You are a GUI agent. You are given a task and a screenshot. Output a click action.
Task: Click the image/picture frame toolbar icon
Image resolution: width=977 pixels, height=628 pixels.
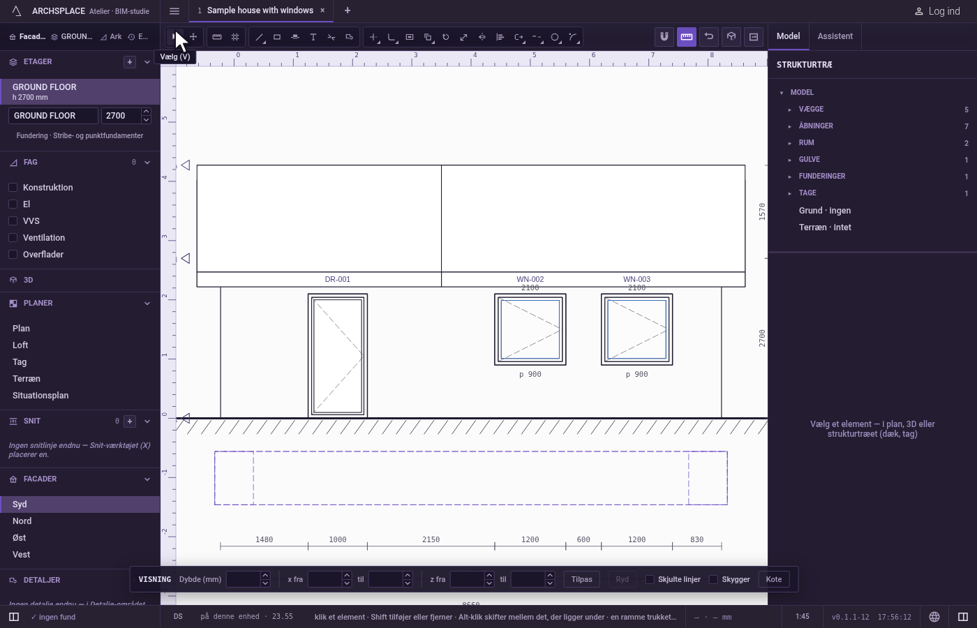[x=754, y=36]
